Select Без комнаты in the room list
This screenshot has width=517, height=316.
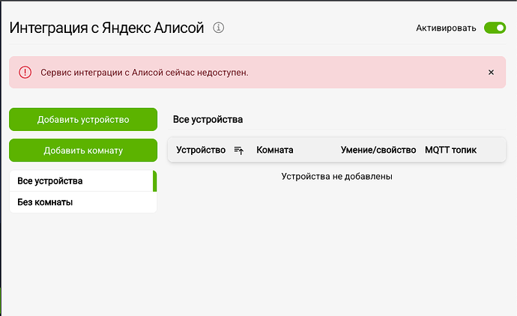tap(83, 202)
